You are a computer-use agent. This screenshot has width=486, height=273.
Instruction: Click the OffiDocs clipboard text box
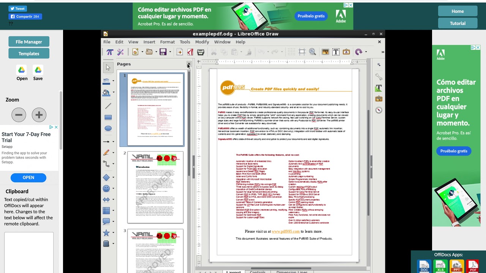tap(29, 252)
